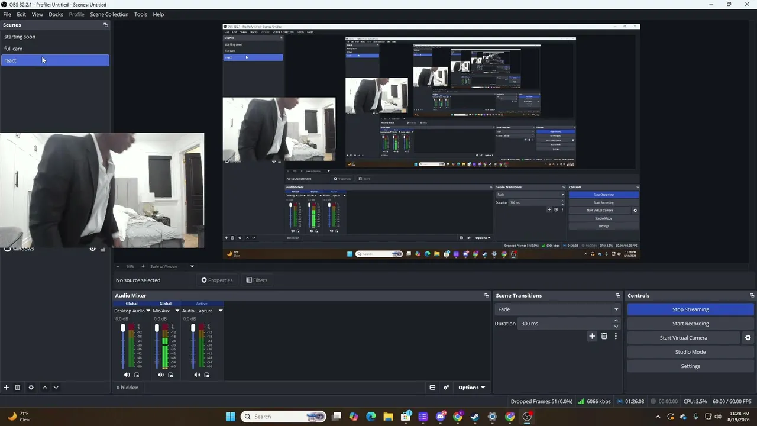Screen dimensions: 757x426
Task: Toggle audio mixer layout icon
Action: pyautogui.click(x=432, y=388)
